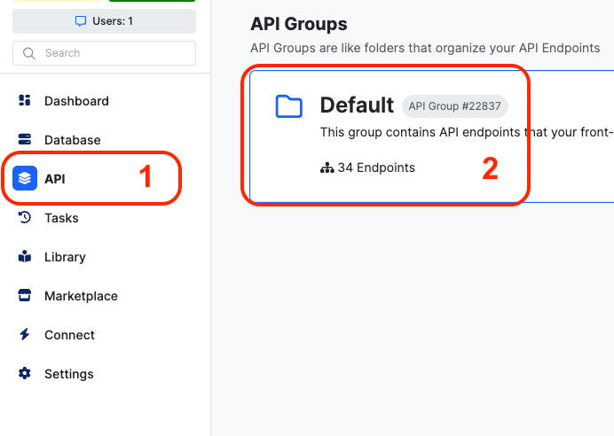Click the Library icon in the sidebar
This screenshot has width=614, height=436.
coord(25,257)
